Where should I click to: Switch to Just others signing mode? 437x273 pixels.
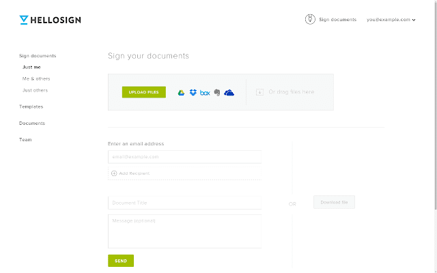[35, 90]
